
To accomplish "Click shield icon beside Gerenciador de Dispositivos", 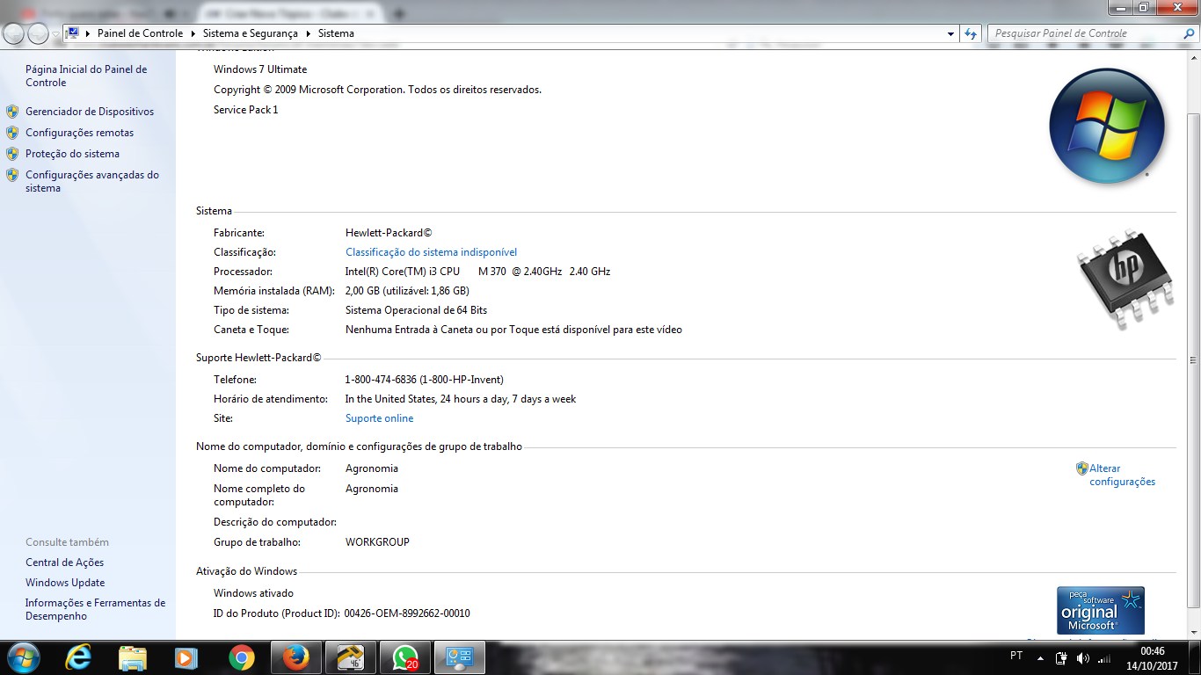I will [12, 112].
